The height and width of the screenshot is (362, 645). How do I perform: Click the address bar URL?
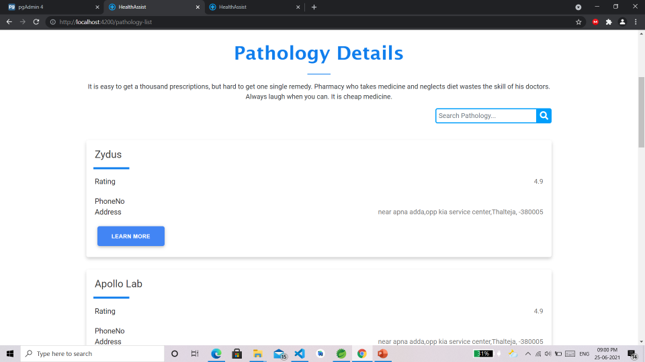(x=105, y=22)
